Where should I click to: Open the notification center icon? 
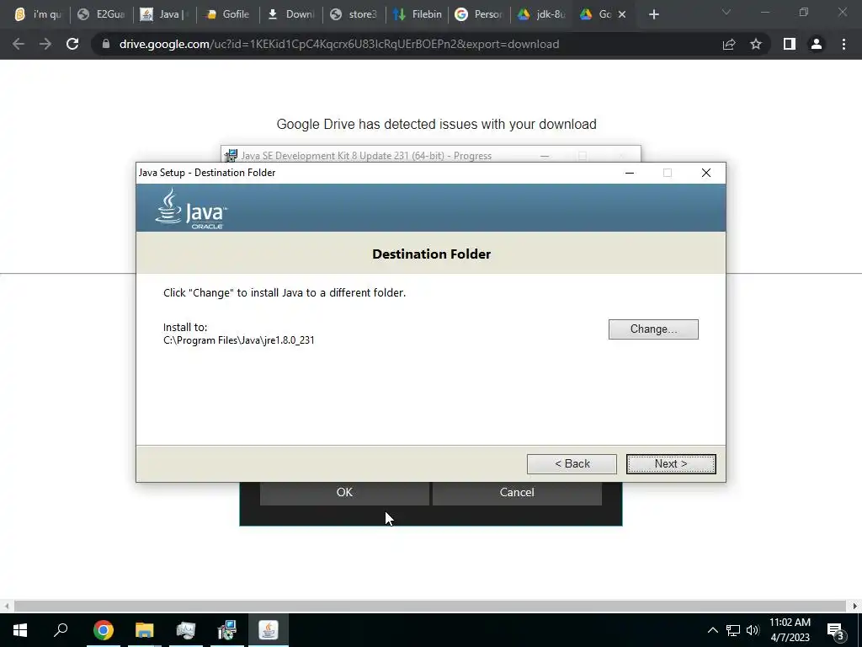point(835,630)
